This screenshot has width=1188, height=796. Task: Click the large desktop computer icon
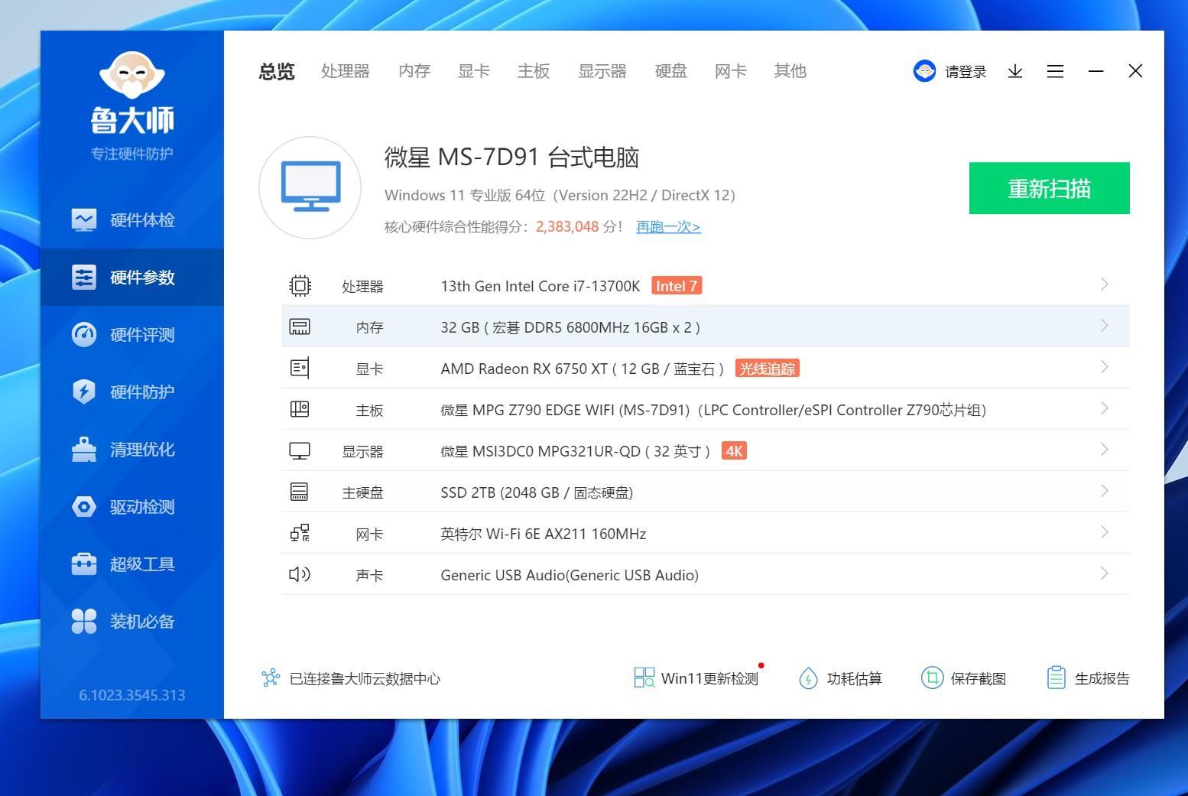tap(310, 187)
